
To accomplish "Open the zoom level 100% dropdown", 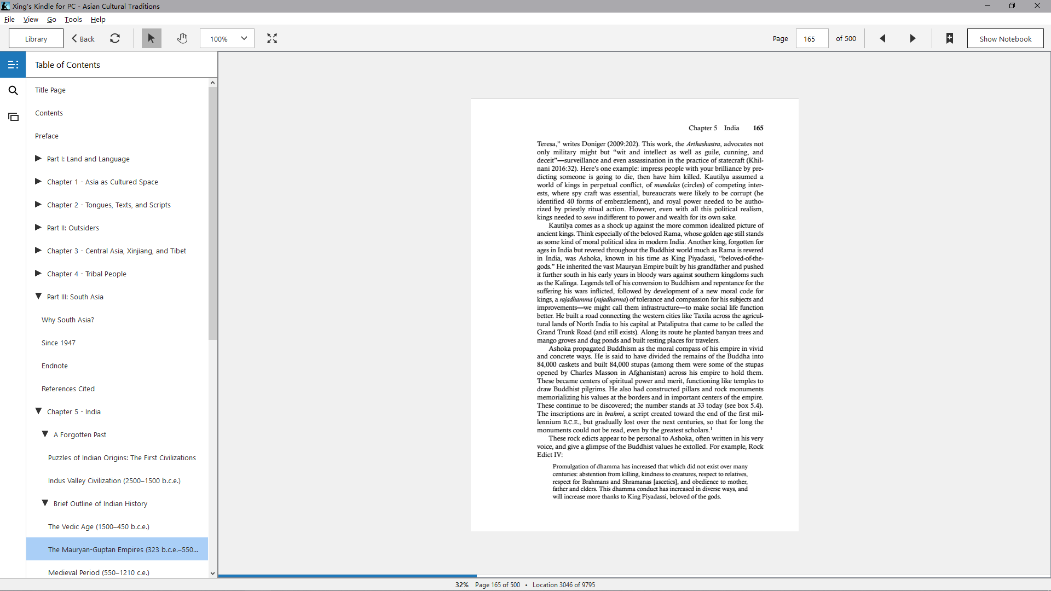I will pos(227,38).
